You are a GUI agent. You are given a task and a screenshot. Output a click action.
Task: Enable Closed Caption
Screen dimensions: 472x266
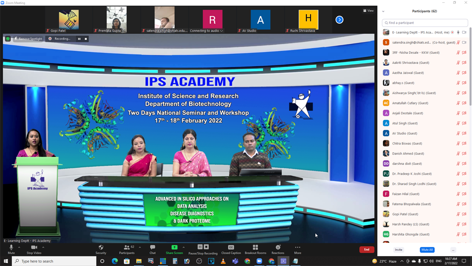[x=231, y=249]
